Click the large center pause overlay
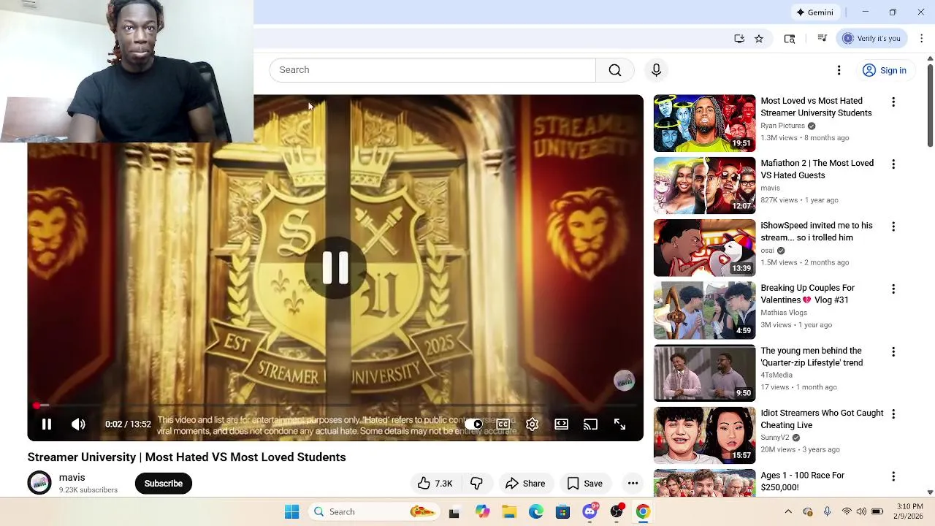This screenshot has height=526, width=935. point(335,268)
